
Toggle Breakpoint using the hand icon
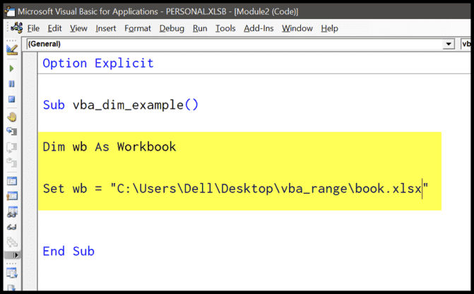pyautogui.click(x=11, y=117)
